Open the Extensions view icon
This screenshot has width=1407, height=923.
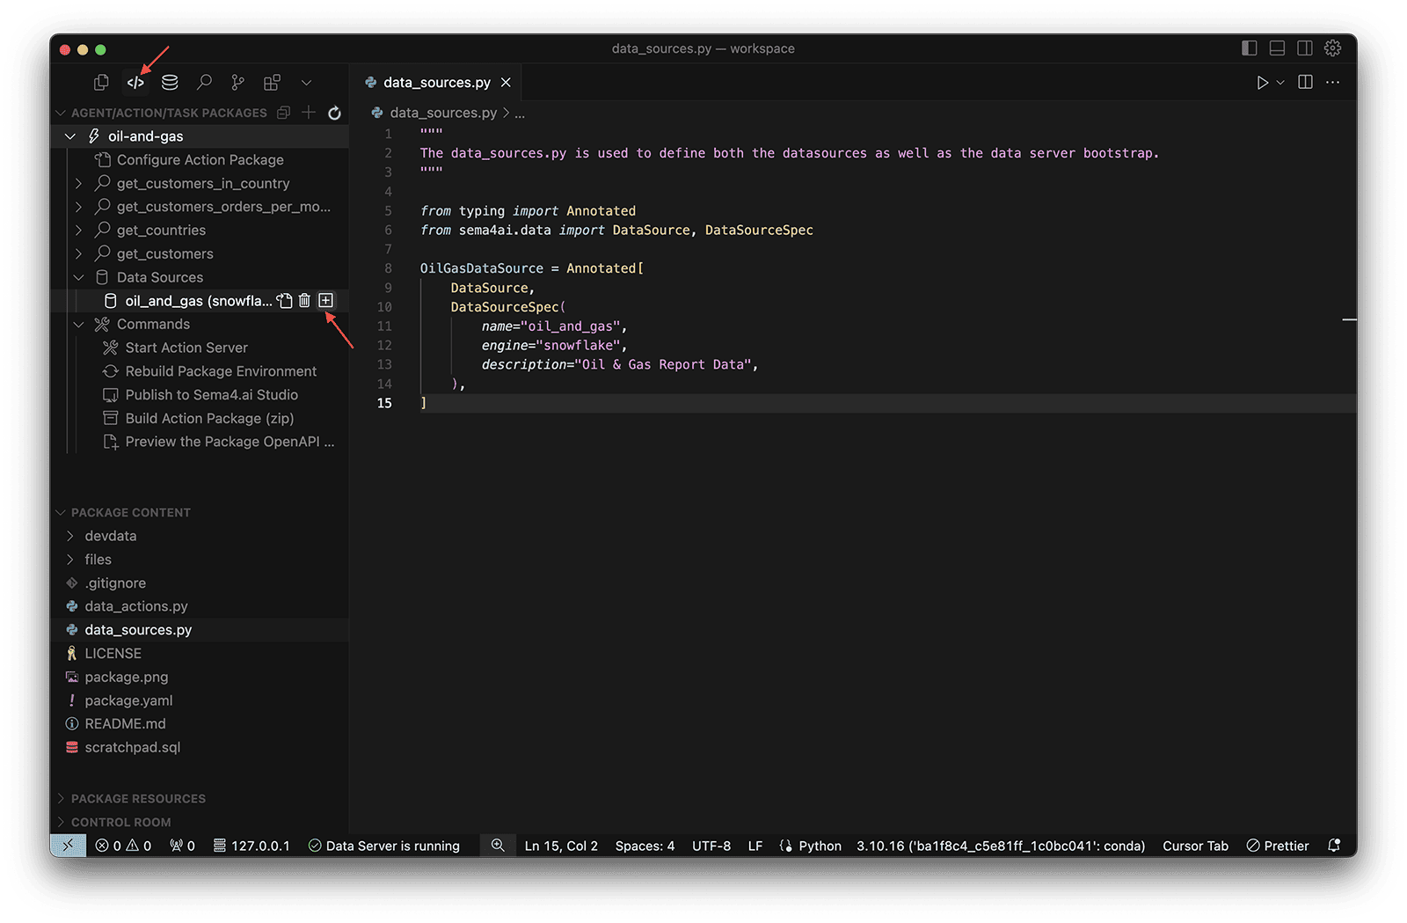pyautogui.click(x=272, y=82)
